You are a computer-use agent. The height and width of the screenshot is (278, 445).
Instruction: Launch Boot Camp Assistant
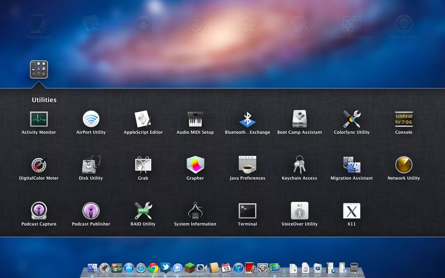tap(299, 119)
